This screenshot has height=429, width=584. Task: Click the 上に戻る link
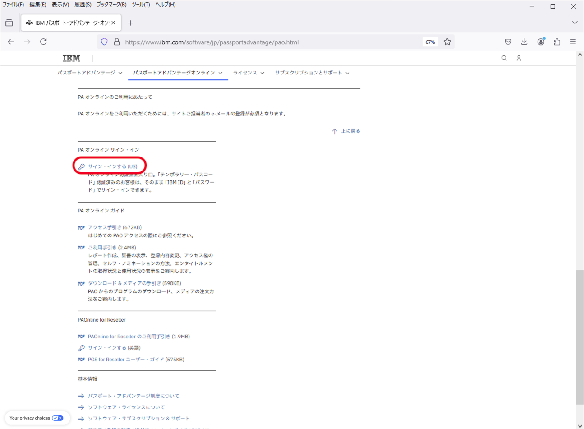point(350,131)
